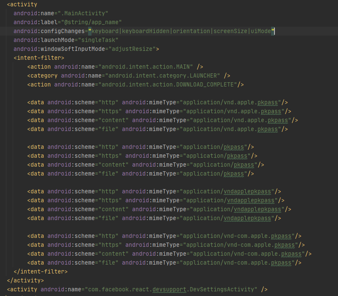Click content scheme line with vnd.apple.pkpass
The height and width of the screenshot is (296, 338).
[x=163, y=120]
